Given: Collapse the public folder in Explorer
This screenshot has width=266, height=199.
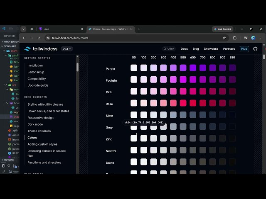Looking at the screenshot, I should (x=12, y=55).
